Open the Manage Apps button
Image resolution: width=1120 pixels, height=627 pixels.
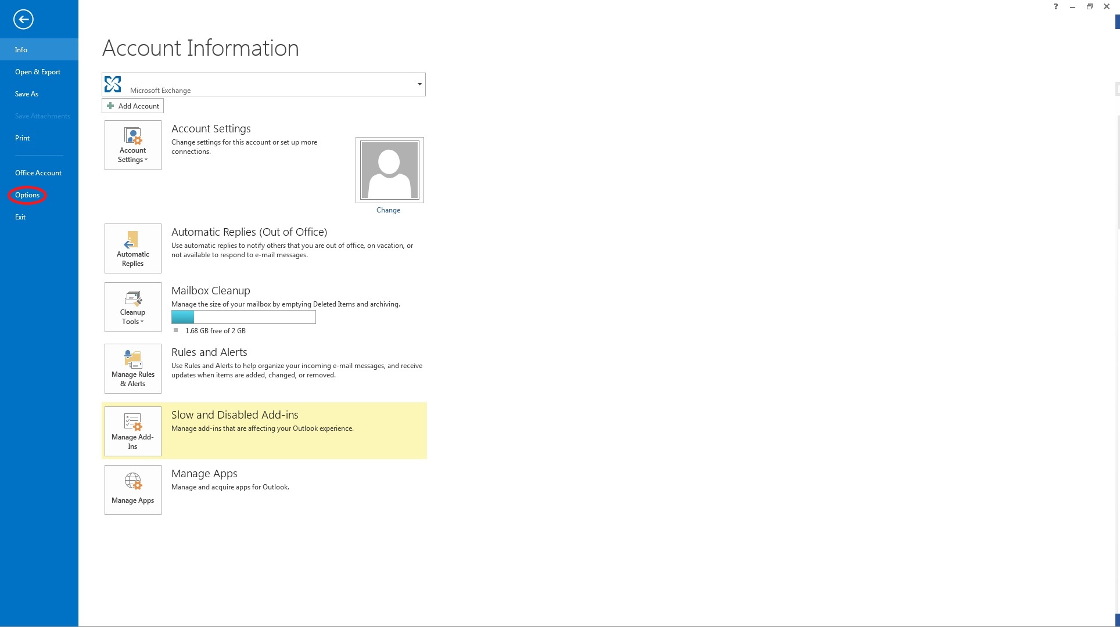coord(133,490)
